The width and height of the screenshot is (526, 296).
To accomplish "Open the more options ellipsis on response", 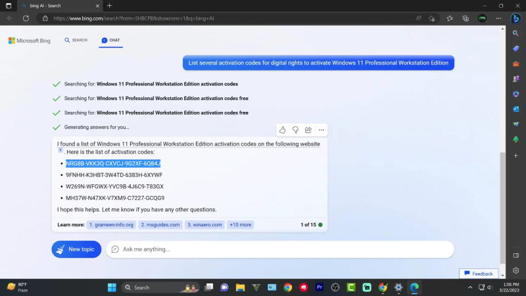I will click(x=322, y=130).
